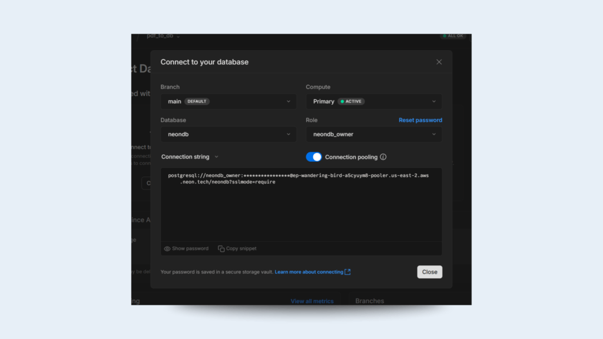Click the View all metrics link
Viewport: 603px width, 339px height.
[312, 301]
